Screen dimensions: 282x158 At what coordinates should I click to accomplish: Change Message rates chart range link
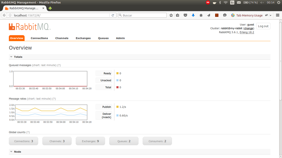[39, 99]
